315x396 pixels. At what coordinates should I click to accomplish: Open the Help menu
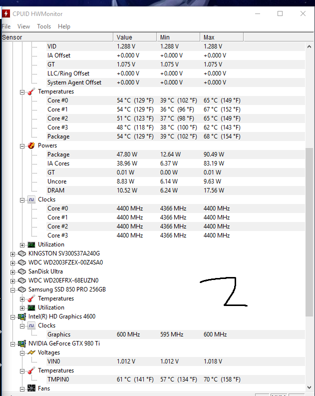pos(64,26)
